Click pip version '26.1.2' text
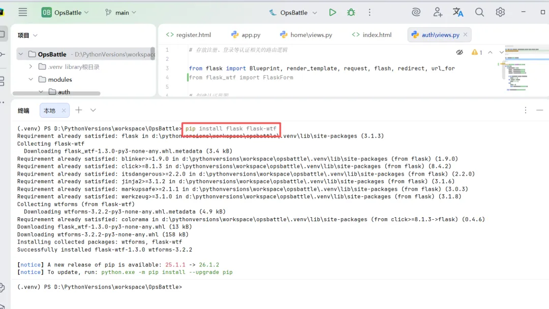Screen dimensions: 549x309 209,265
